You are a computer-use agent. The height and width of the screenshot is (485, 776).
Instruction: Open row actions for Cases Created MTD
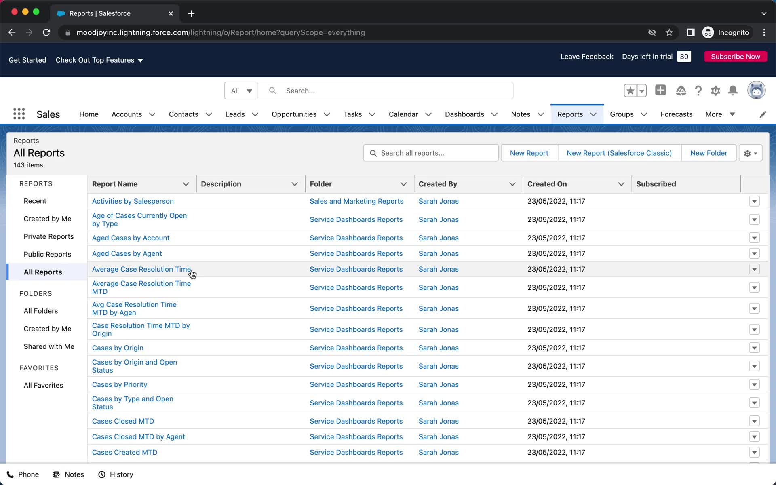pyautogui.click(x=754, y=452)
